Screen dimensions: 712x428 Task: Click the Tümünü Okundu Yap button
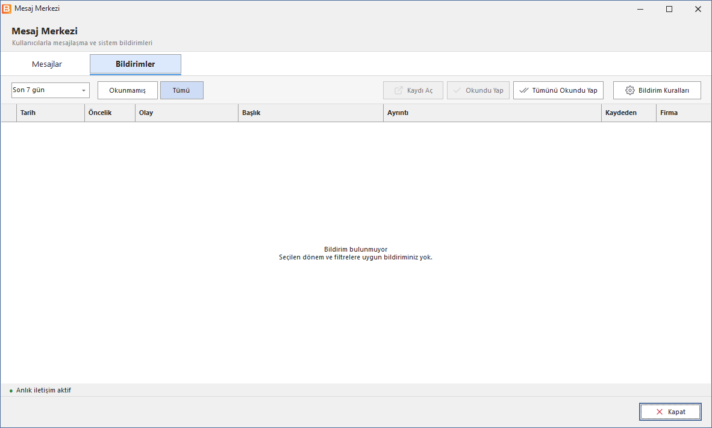pyautogui.click(x=558, y=90)
